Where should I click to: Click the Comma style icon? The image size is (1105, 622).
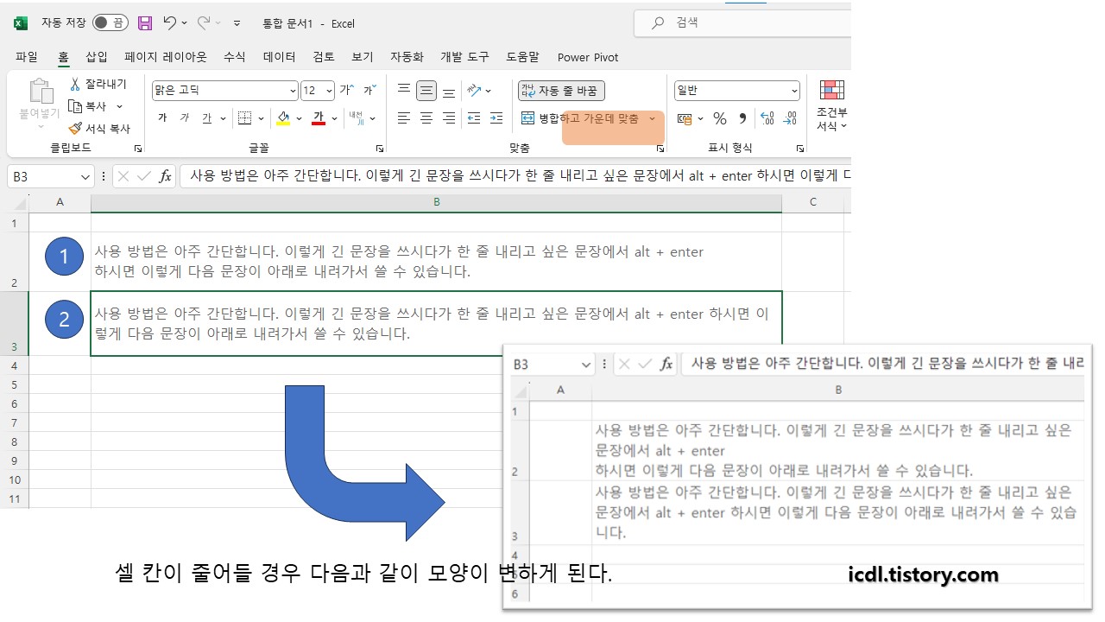coord(743,118)
